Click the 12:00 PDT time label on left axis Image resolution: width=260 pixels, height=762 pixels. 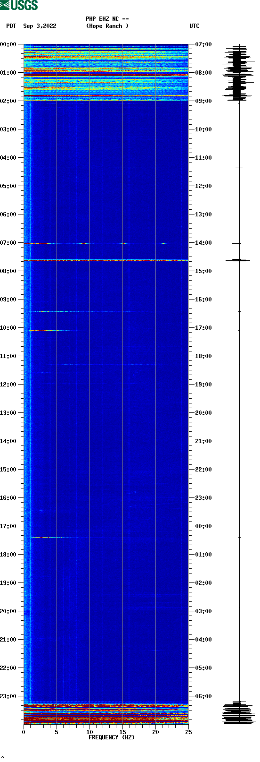8,385
